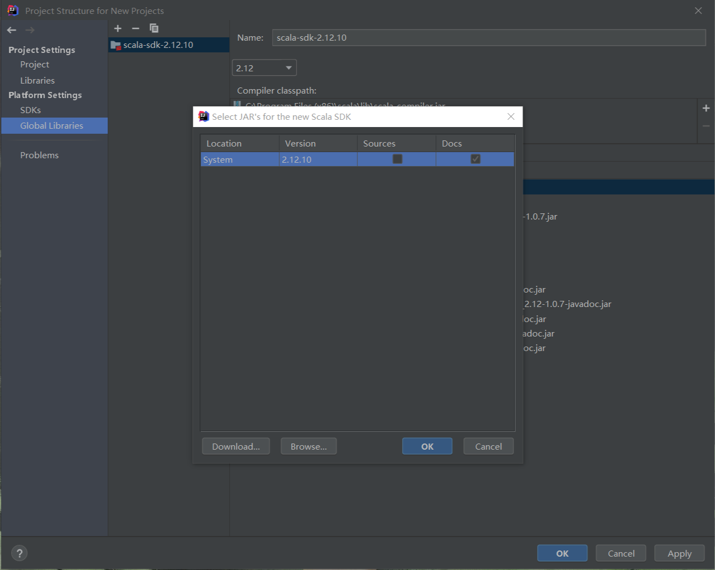Click the Name input field
715x570 pixels.
(x=489, y=38)
